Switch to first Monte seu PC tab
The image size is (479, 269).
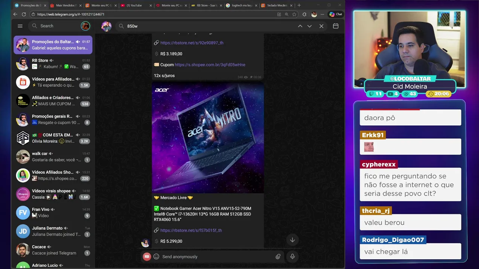(101, 5)
